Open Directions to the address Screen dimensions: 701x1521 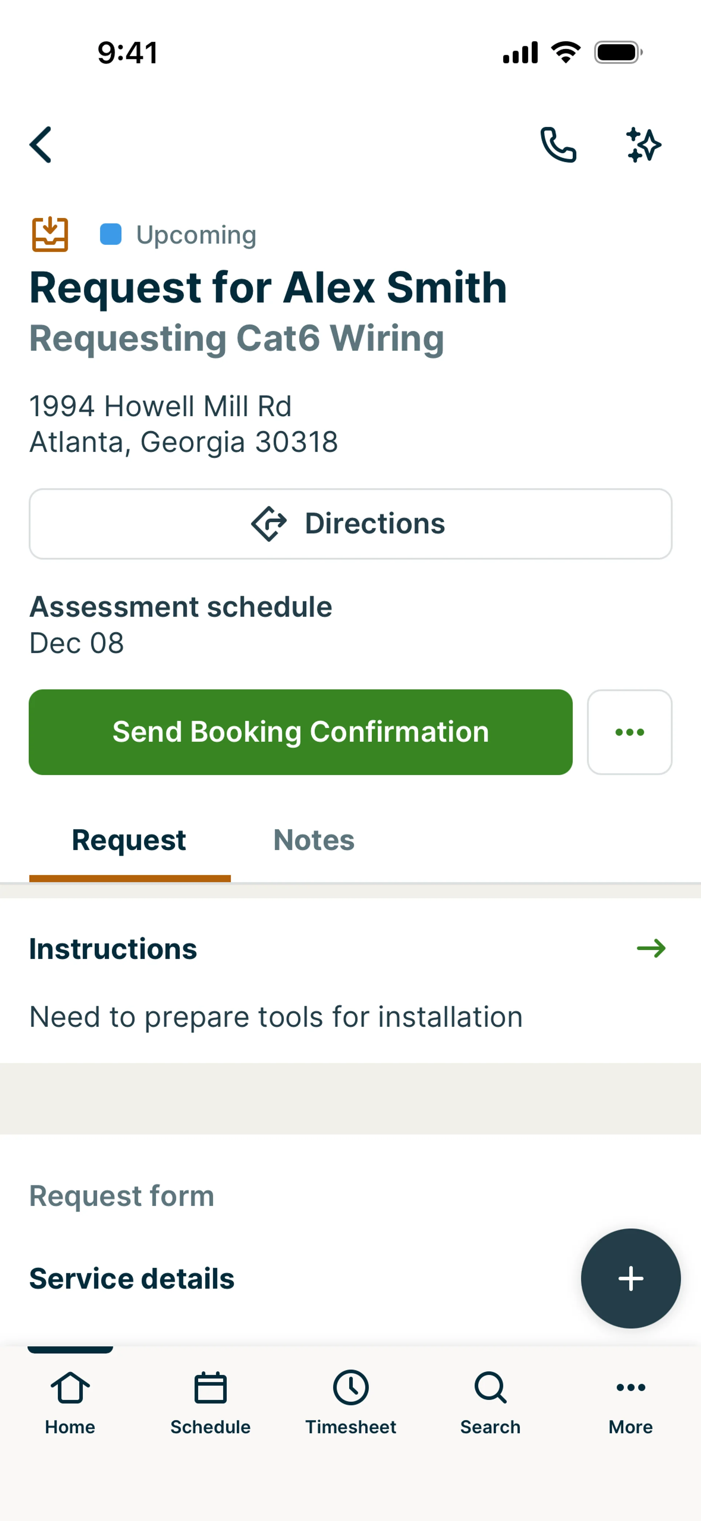[x=350, y=524]
